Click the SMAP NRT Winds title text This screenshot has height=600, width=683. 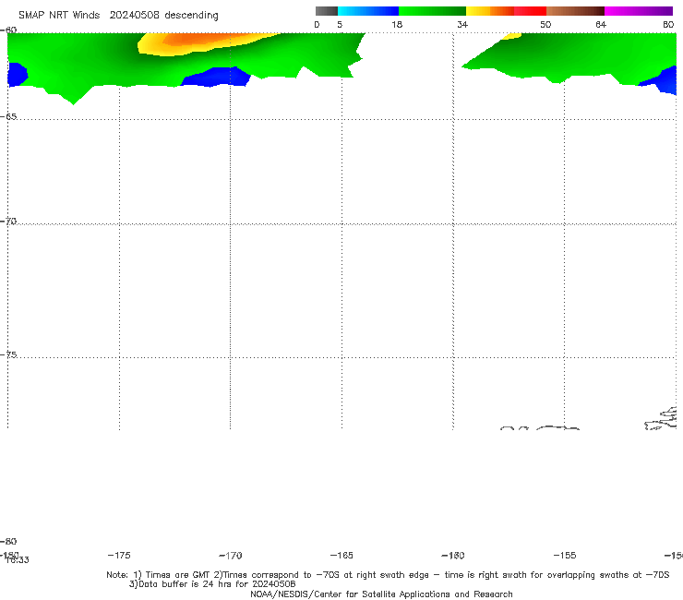(59, 16)
